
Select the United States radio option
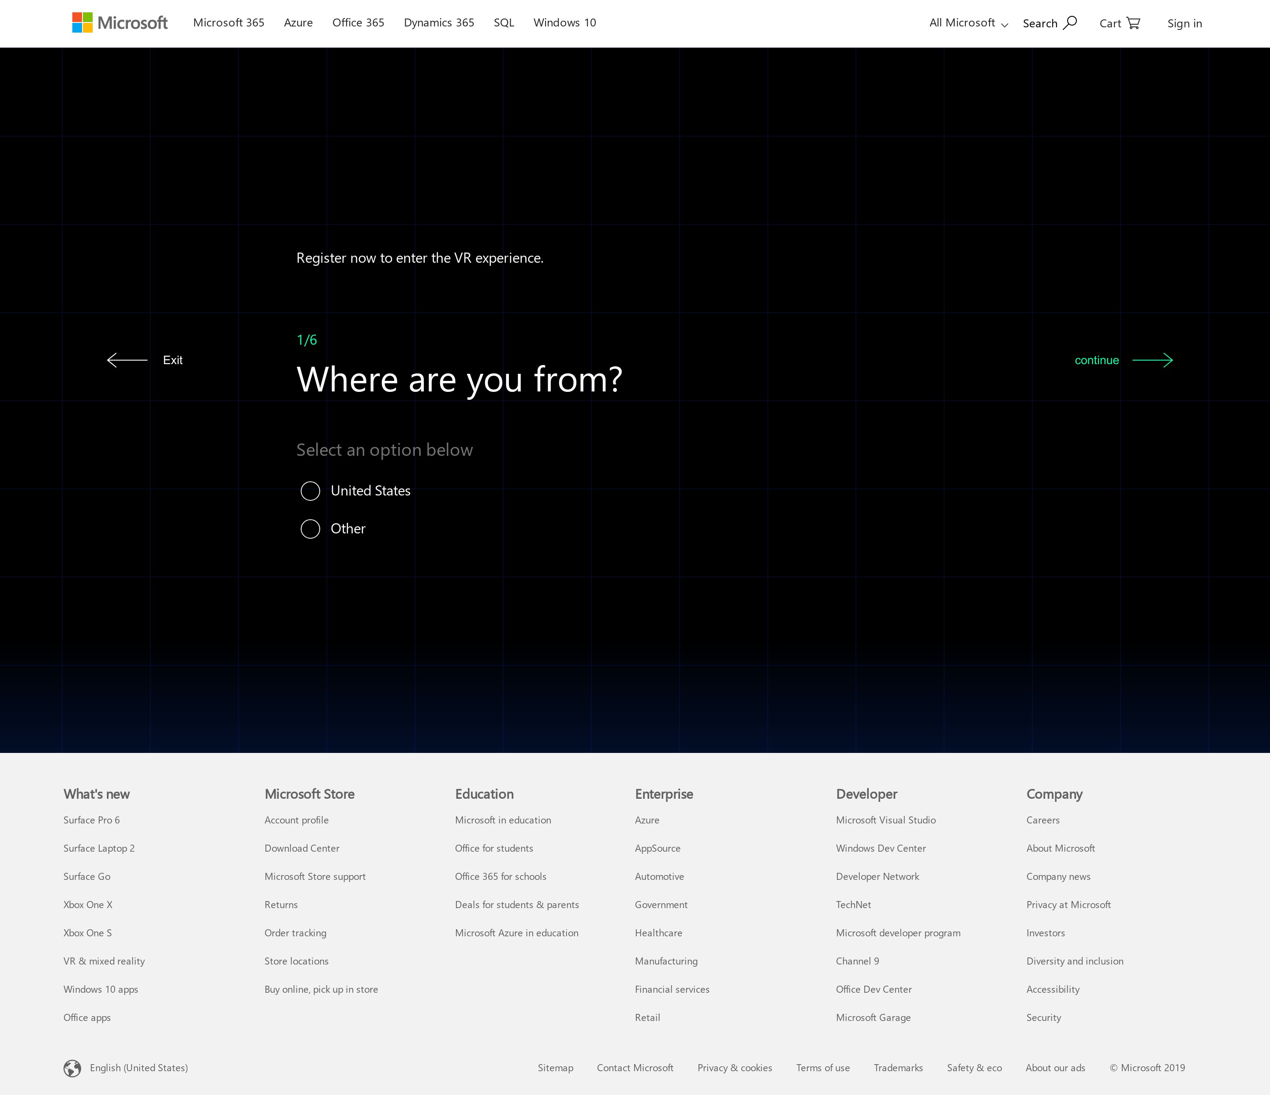point(310,491)
